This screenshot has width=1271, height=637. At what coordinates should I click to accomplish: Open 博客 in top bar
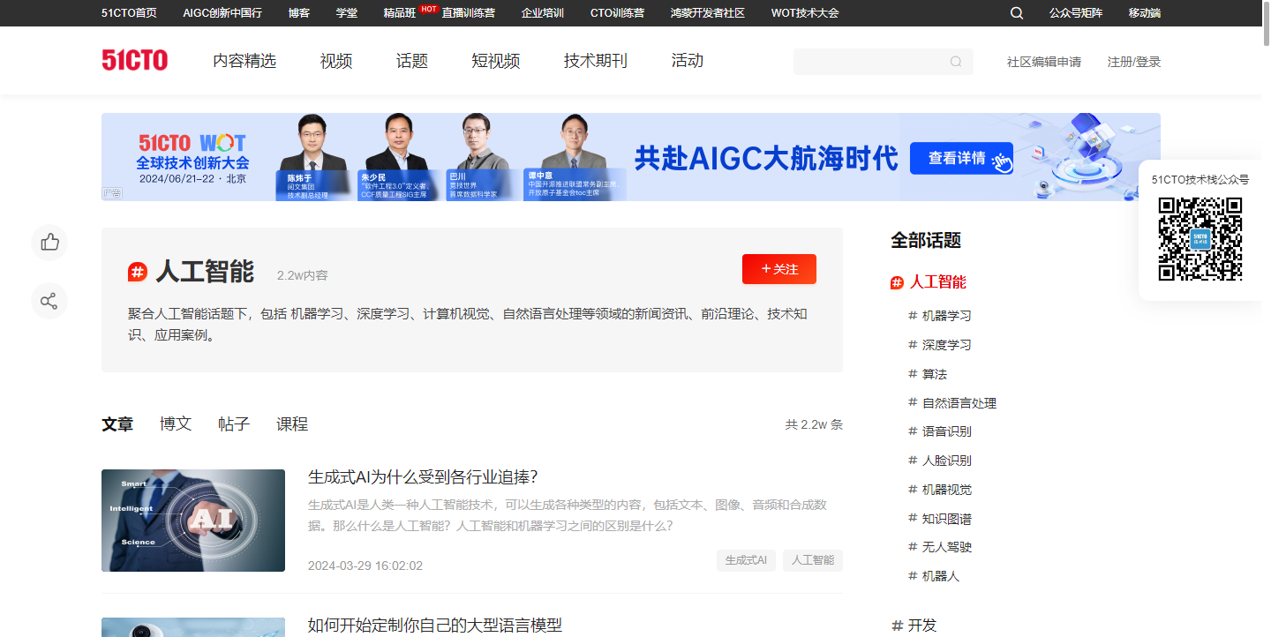click(x=299, y=13)
